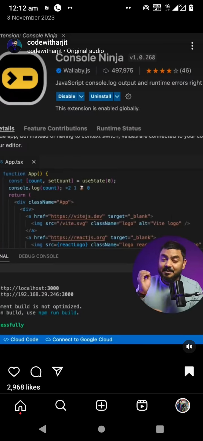Open the Search tab
This screenshot has height=441, width=203.
[x=61, y=405]
